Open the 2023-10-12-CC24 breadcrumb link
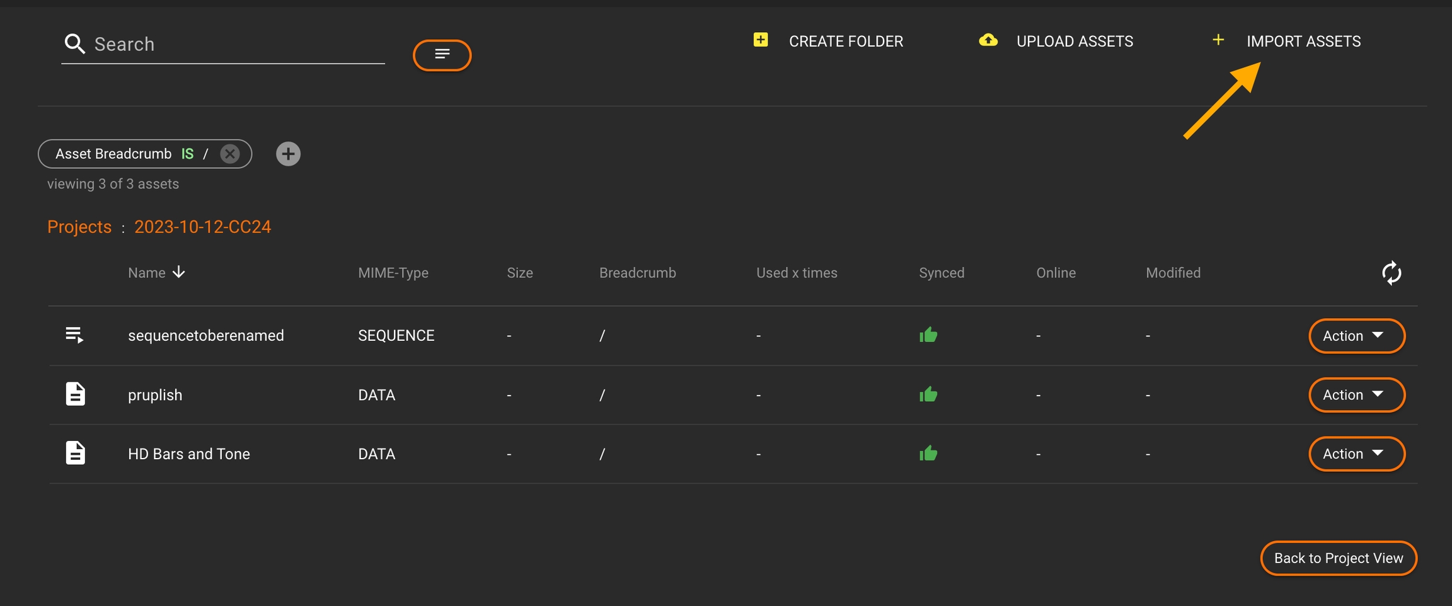The height and width of the screenshot is (606, 1452). click(202, 227)
